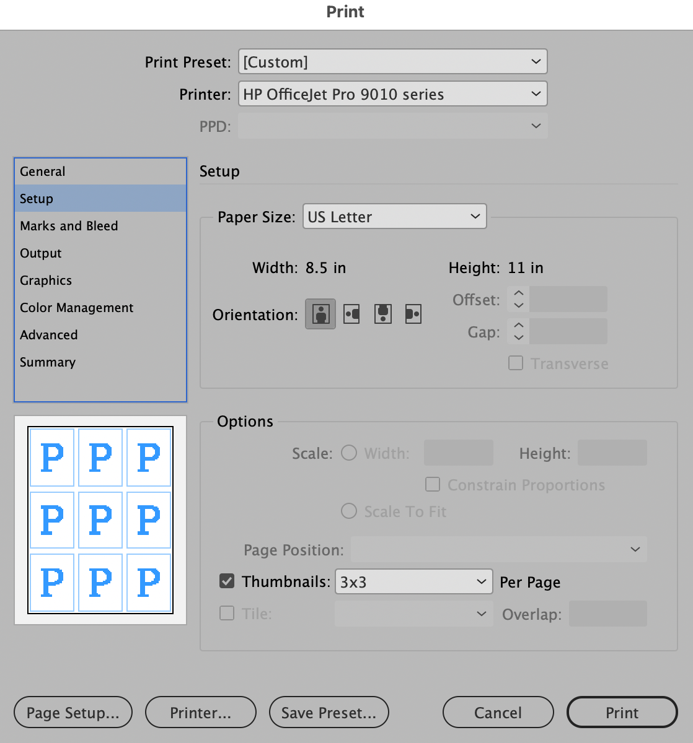The width and height of the screenshot is (693, 743).
Task: Select landscape orientation
Action: [x=351, y=314]
